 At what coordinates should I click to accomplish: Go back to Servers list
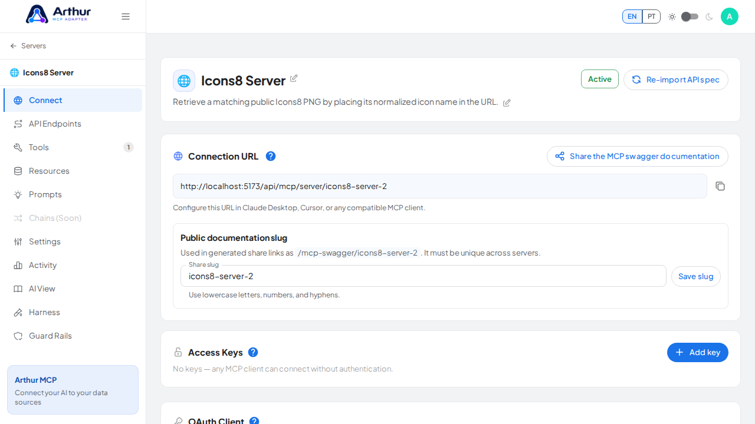(28, 46)
